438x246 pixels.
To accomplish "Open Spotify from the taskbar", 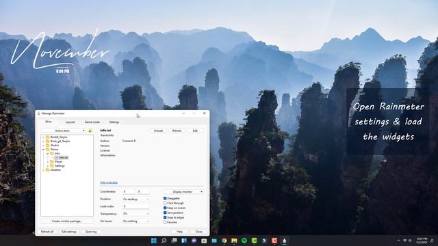I will point(244,241).
